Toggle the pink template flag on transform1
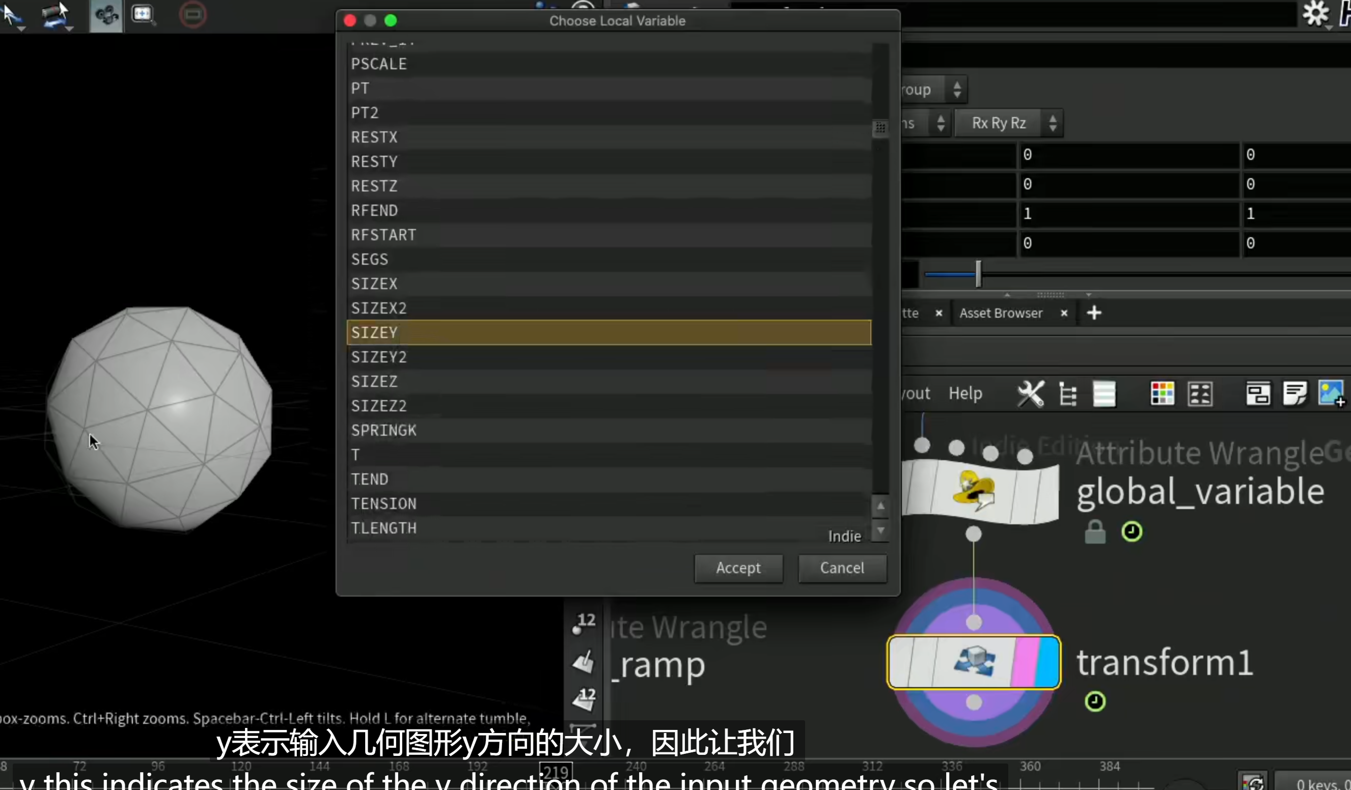1351x790 pixels. coord(1025,662)
